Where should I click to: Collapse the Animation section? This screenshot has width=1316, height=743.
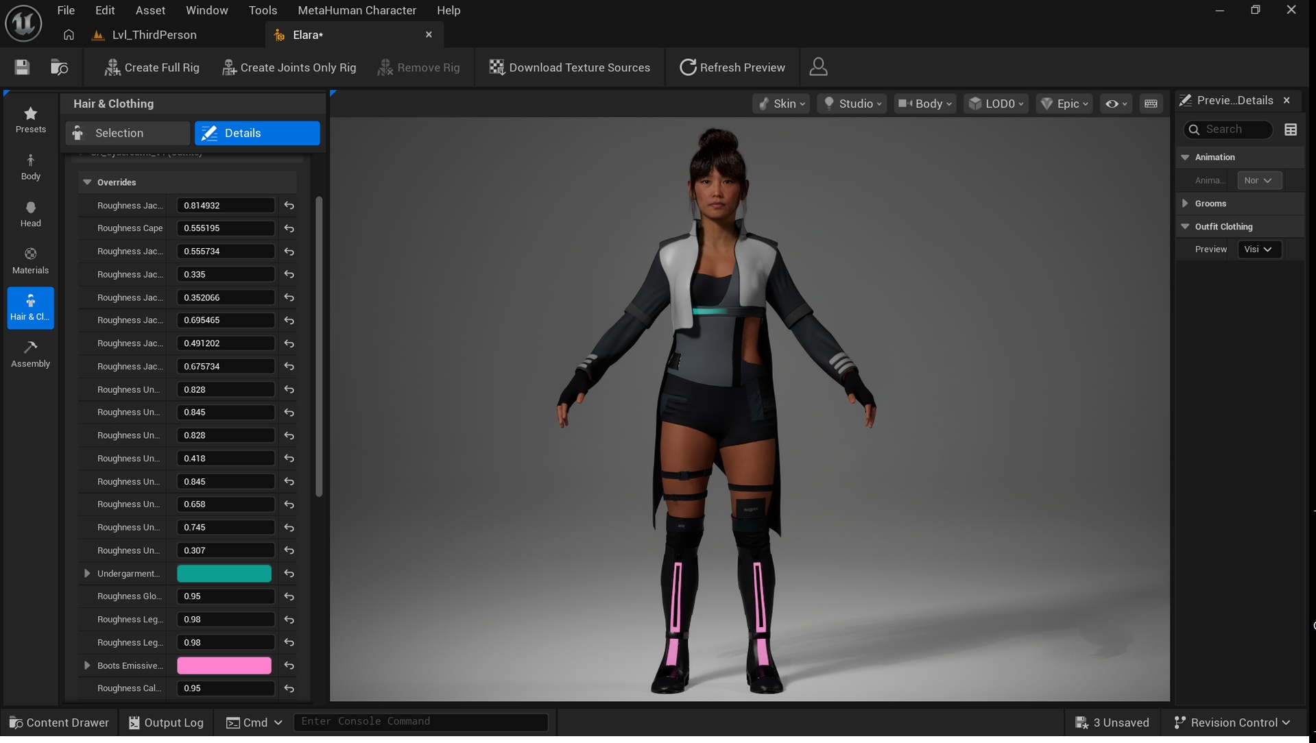tap(1185, 157)
